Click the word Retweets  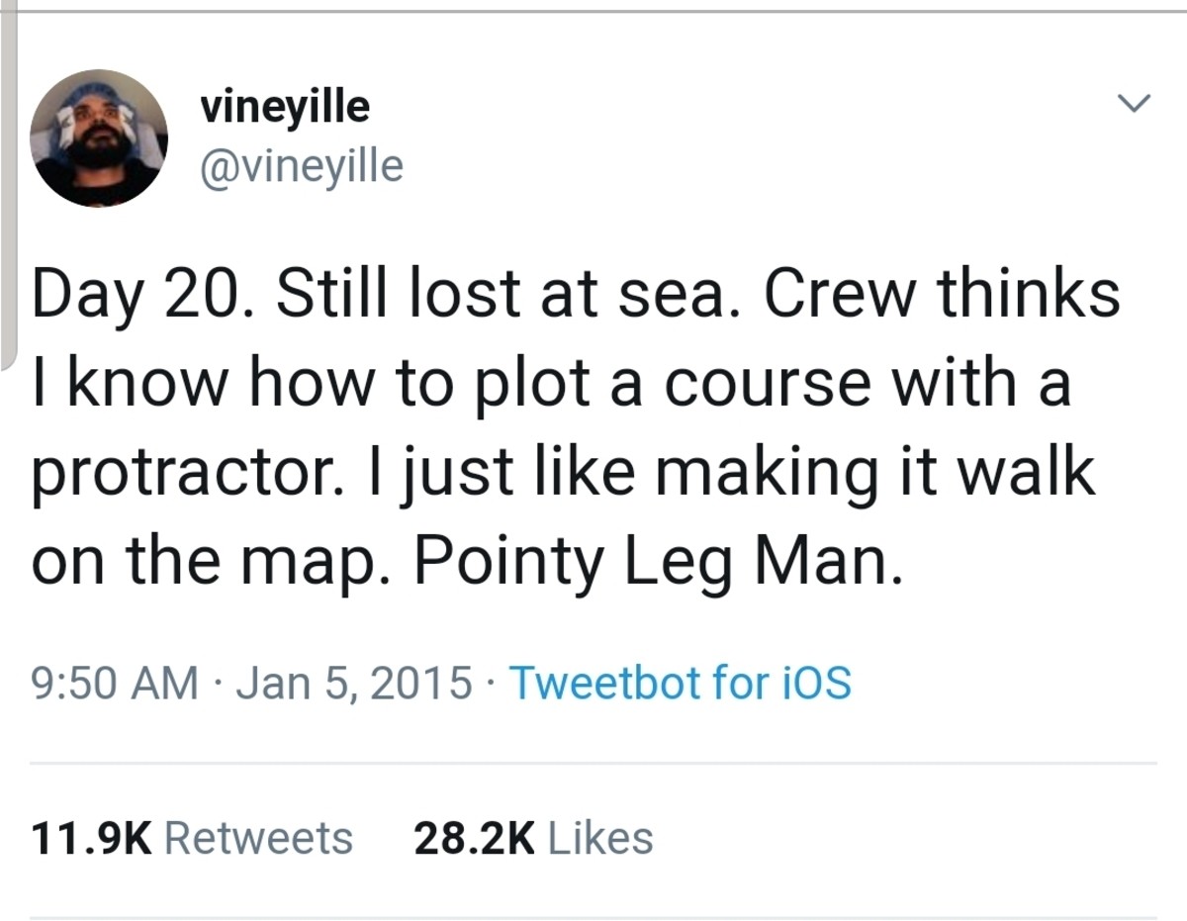(x=258, y=838)
